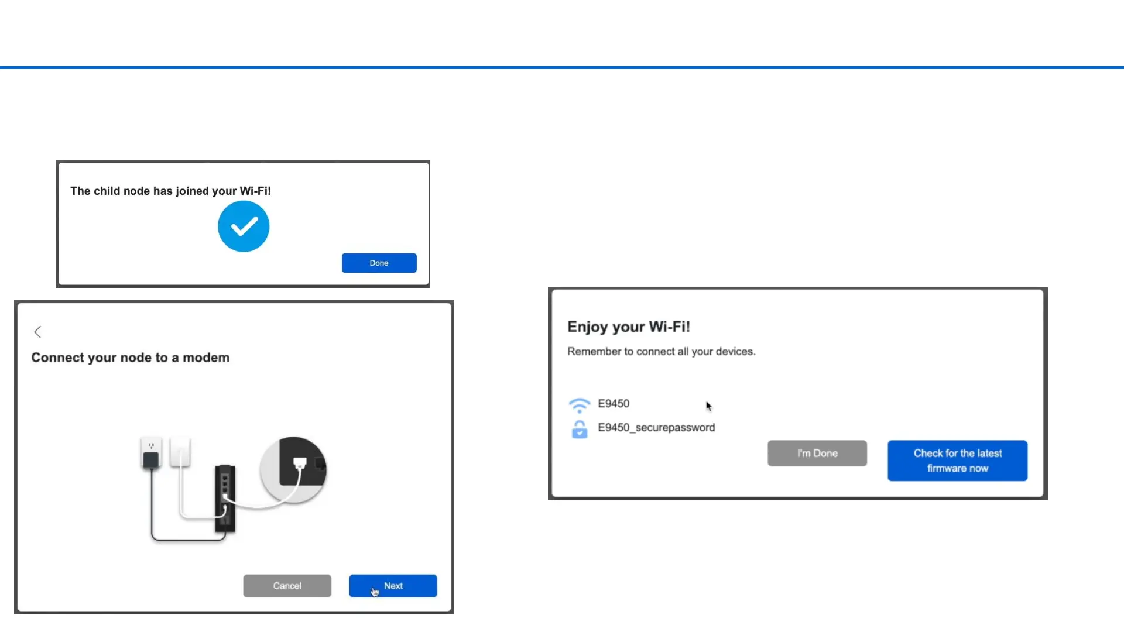Select the E9450 network name text

[614, 404]
